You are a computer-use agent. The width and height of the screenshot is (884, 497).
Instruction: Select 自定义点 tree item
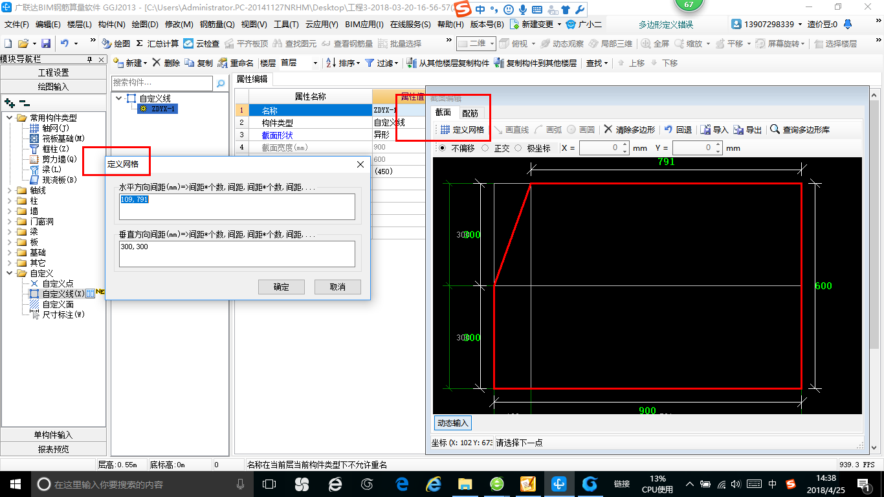click(x=52, y=283)
